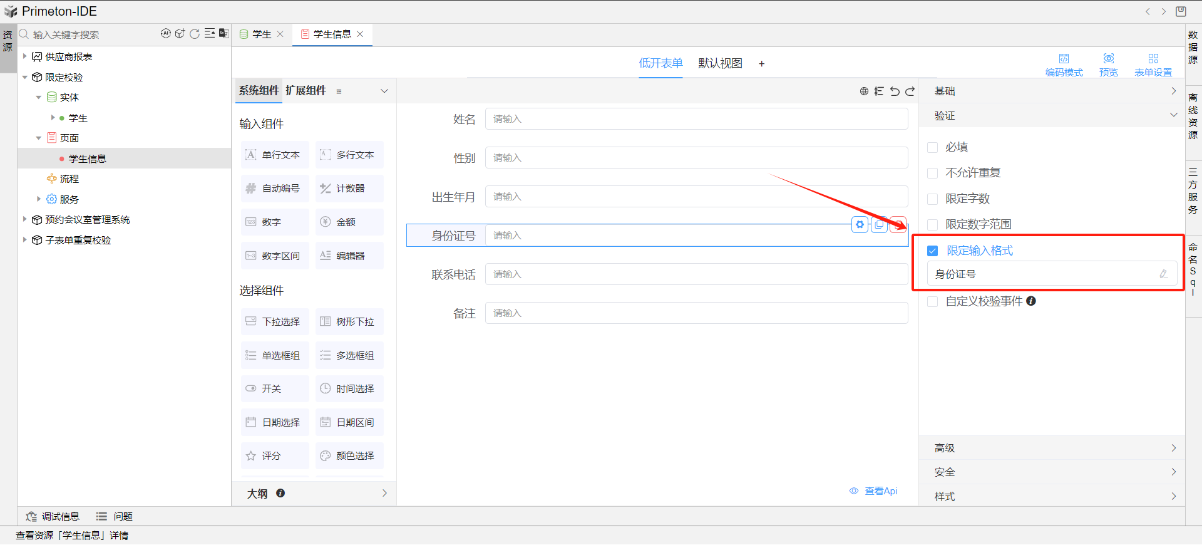Click the AI assistant icon in resource toolbar

[x=165, y=34]
